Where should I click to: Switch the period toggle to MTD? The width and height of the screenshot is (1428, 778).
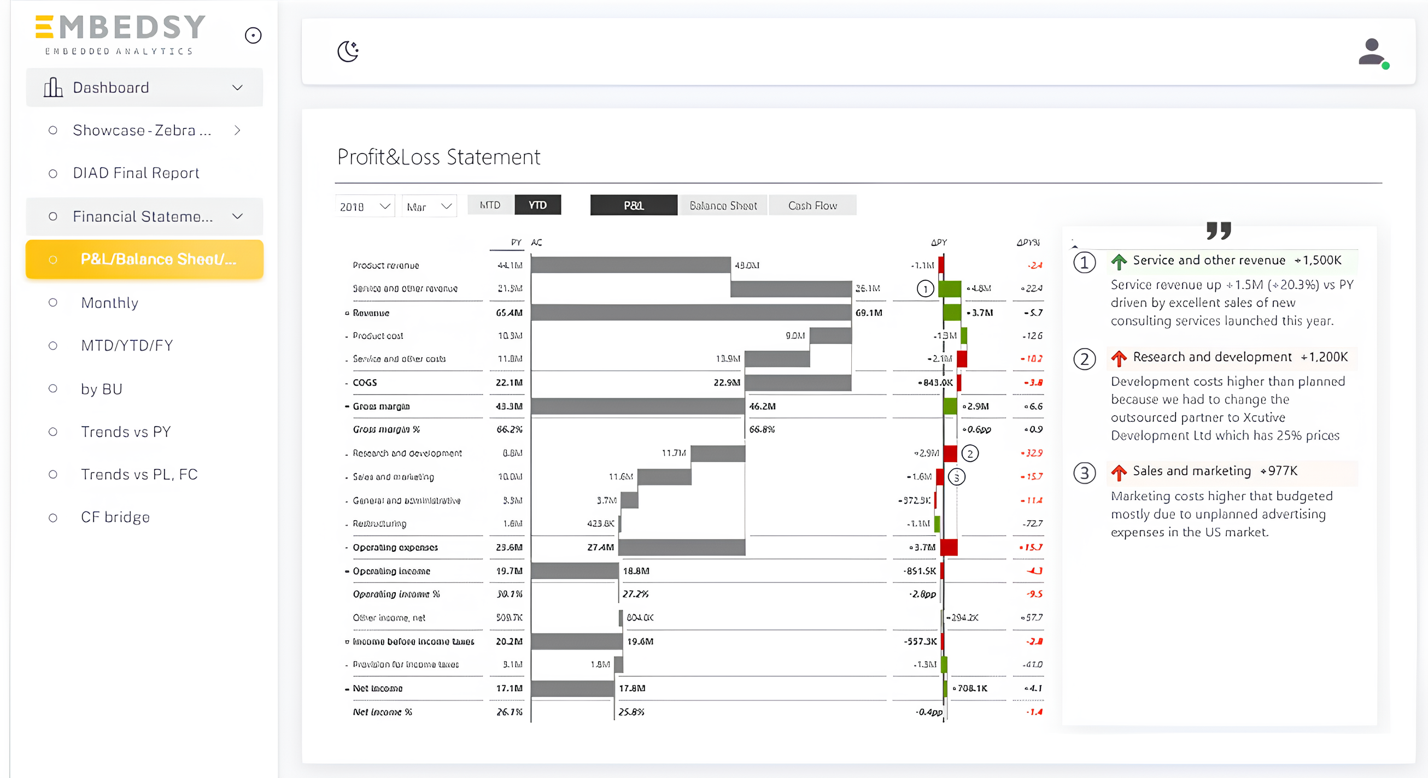pyautogui.click(x=490, y=205)
